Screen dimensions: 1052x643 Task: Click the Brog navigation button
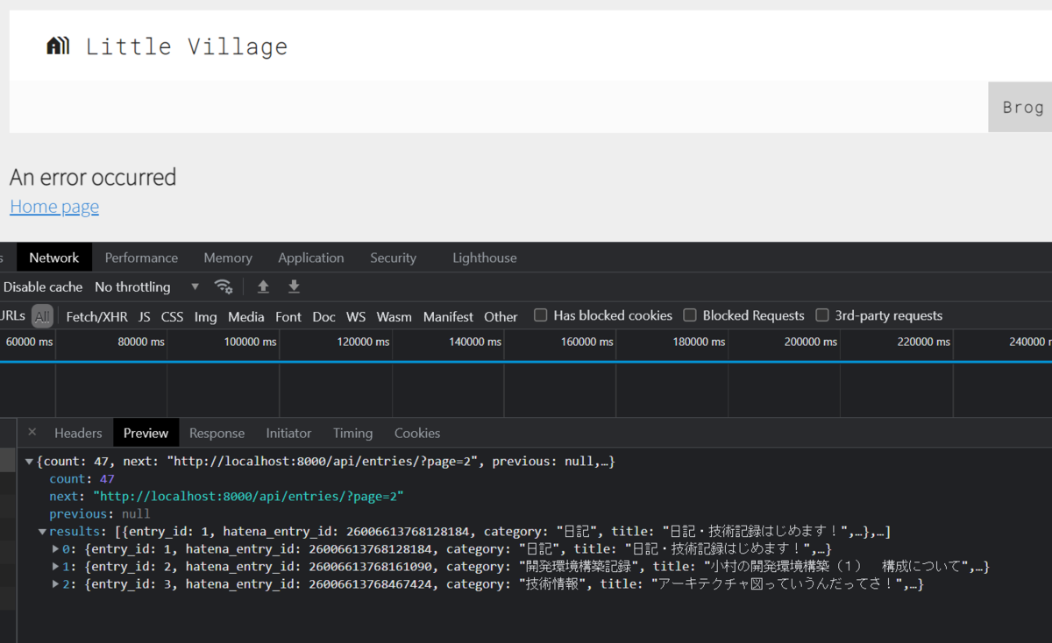pos(1020,107)
